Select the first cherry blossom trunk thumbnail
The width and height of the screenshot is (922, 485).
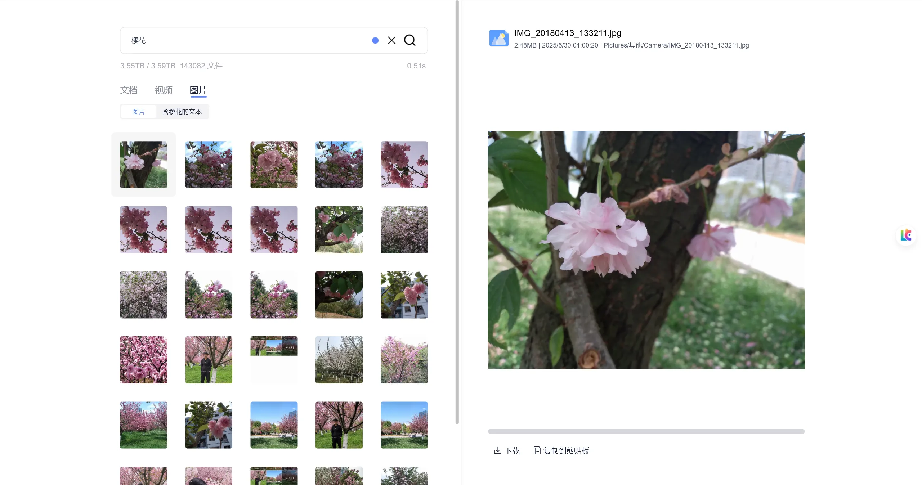click(x=144, y=165)
